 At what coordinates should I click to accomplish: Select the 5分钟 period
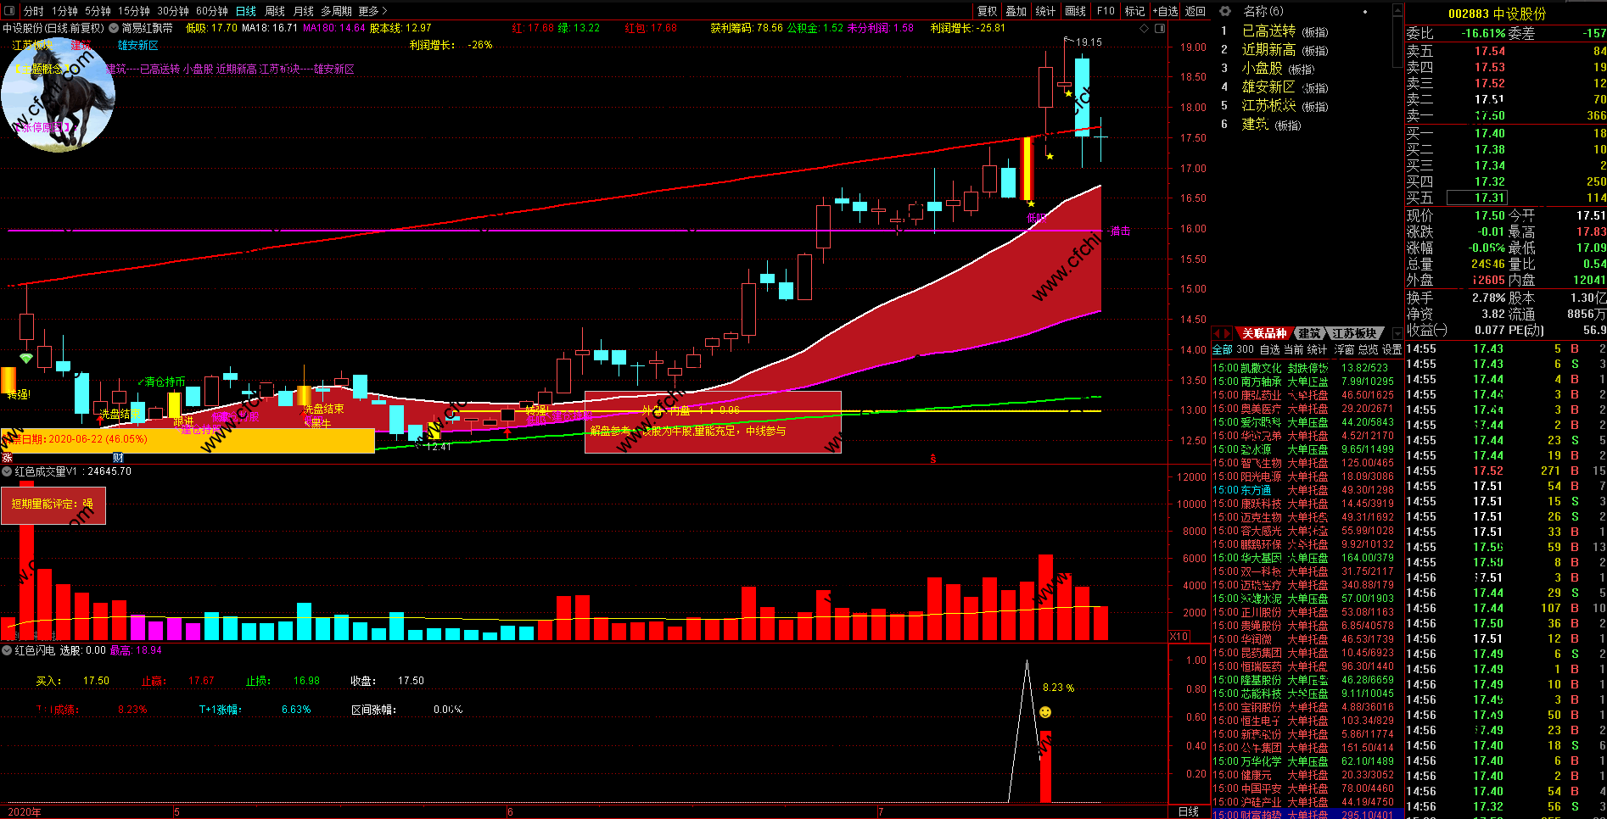[x=98, y=11]
